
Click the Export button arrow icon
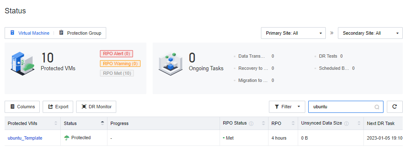tap(51, 107)
